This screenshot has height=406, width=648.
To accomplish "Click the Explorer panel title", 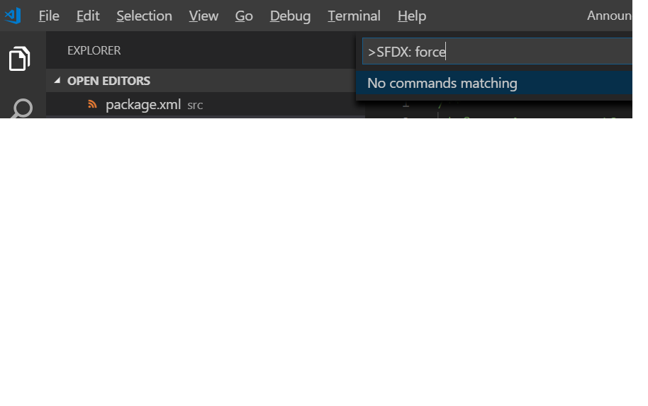I will pyautogui.click(x=94, y=50).
